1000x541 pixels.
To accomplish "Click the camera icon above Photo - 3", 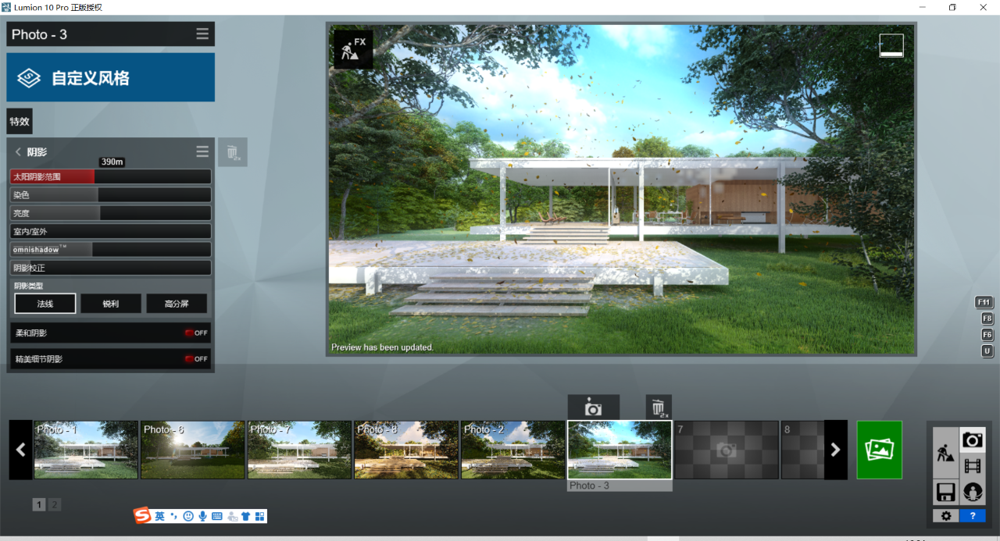I will point(593,408).
